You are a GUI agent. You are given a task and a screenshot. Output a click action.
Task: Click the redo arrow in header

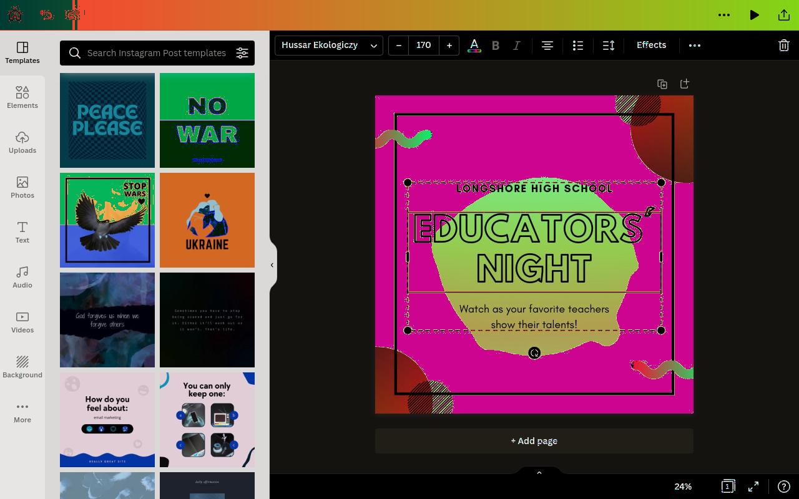(x=73, y=14)
